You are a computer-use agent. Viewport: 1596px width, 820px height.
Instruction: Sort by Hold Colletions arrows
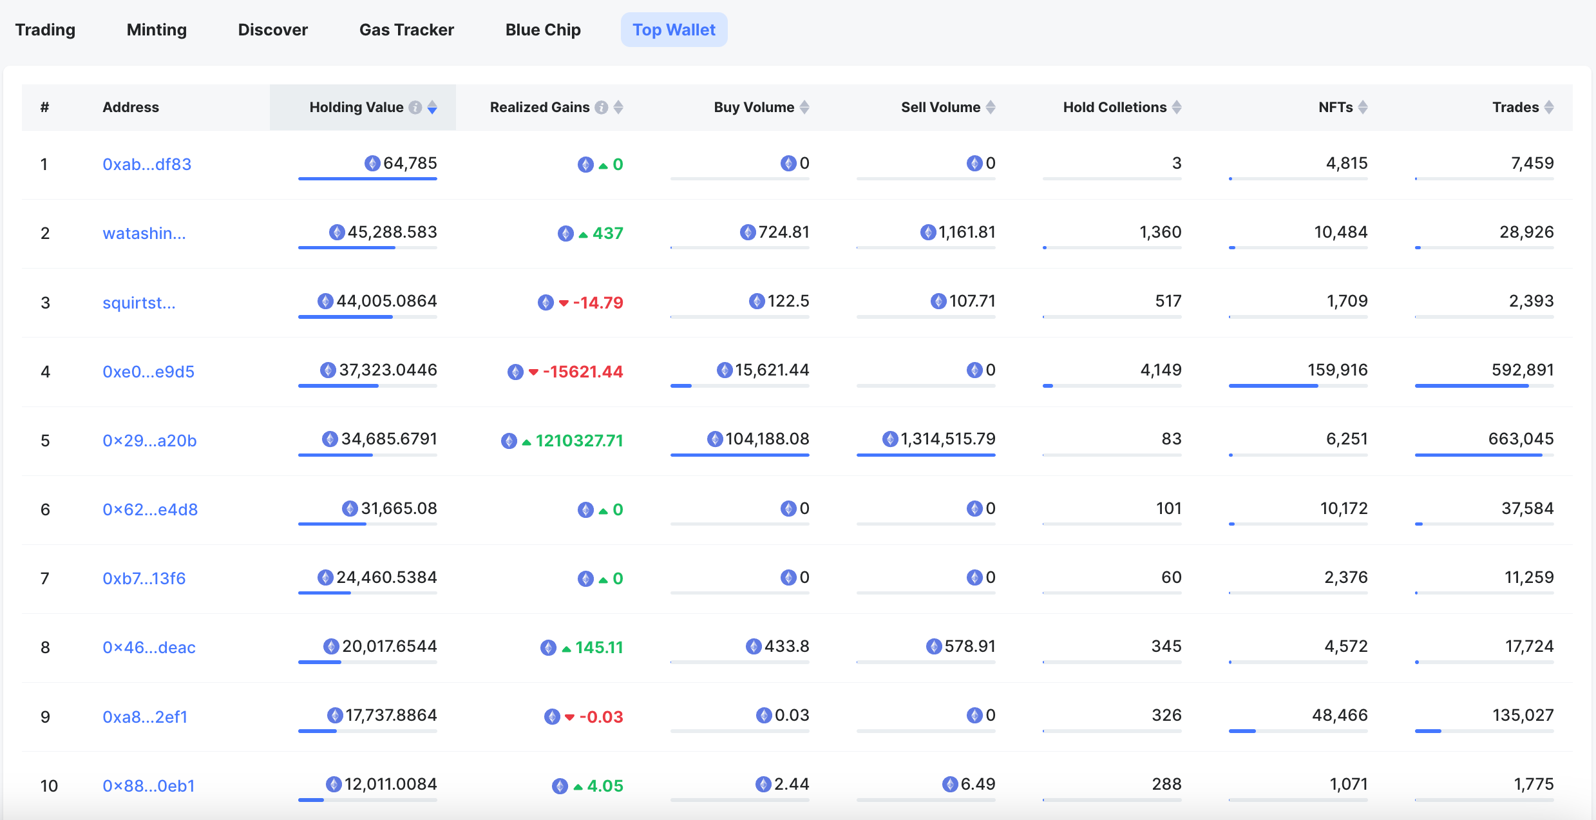(x=1177, y=108)
